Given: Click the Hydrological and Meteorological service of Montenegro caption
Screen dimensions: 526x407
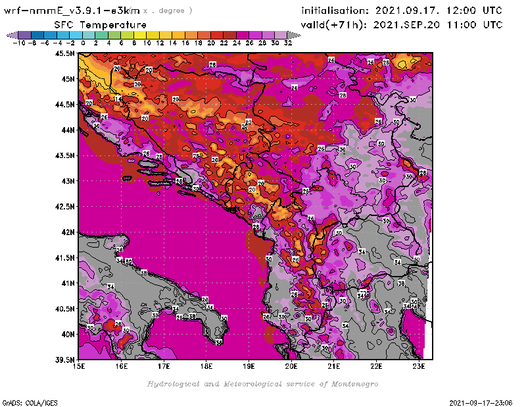Looking at the screenshot, I should (262, 384).
